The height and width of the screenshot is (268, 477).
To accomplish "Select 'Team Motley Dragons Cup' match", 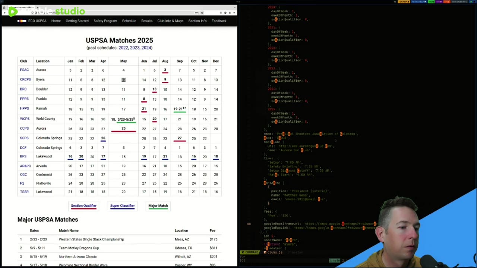I will [79, 248].
